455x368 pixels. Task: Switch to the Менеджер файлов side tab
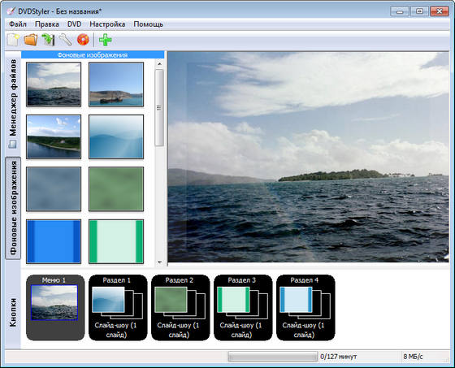click(x=13, y=97)
